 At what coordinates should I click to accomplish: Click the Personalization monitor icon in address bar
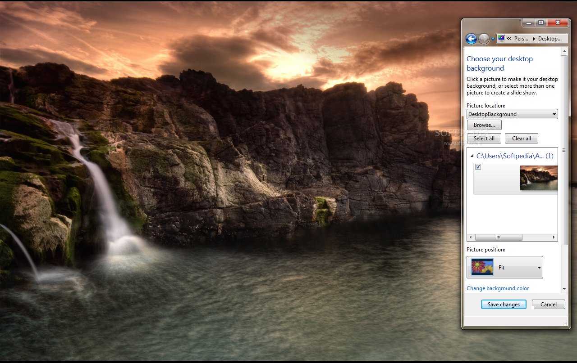[x=502, y=39]
